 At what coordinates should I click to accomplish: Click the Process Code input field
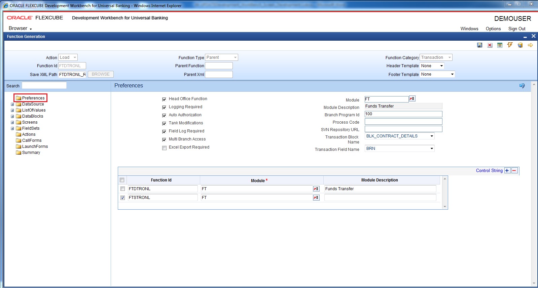point(403,122)
